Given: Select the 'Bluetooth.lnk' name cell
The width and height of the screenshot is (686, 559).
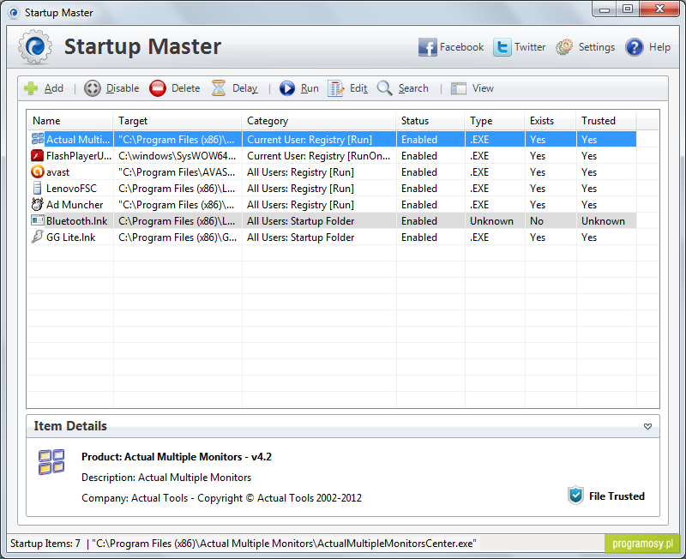Looking at the screenshot, I should click(76, 221).
